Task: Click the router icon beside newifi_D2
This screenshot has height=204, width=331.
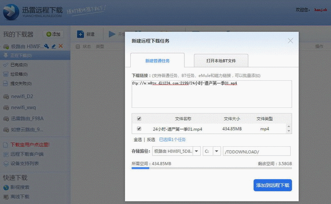Action: (6, 97)
